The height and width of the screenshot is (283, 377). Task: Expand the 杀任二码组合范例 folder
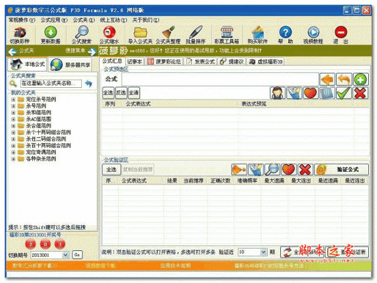13,139
